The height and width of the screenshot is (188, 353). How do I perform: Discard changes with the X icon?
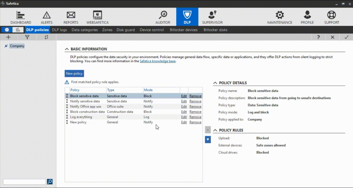(x=333, y=37)
